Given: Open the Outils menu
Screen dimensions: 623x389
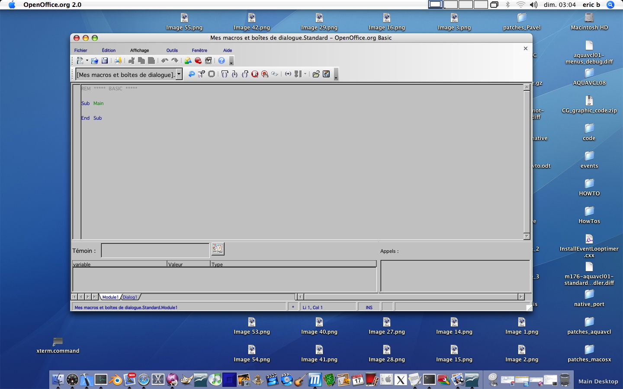Looking at the screenshot, I should (x=172, y=50).
